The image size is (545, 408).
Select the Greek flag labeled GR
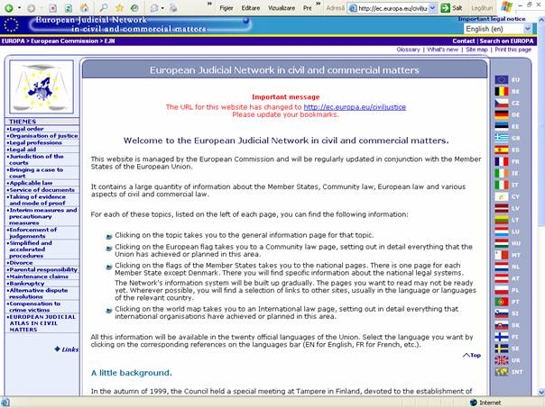[502, 138]
